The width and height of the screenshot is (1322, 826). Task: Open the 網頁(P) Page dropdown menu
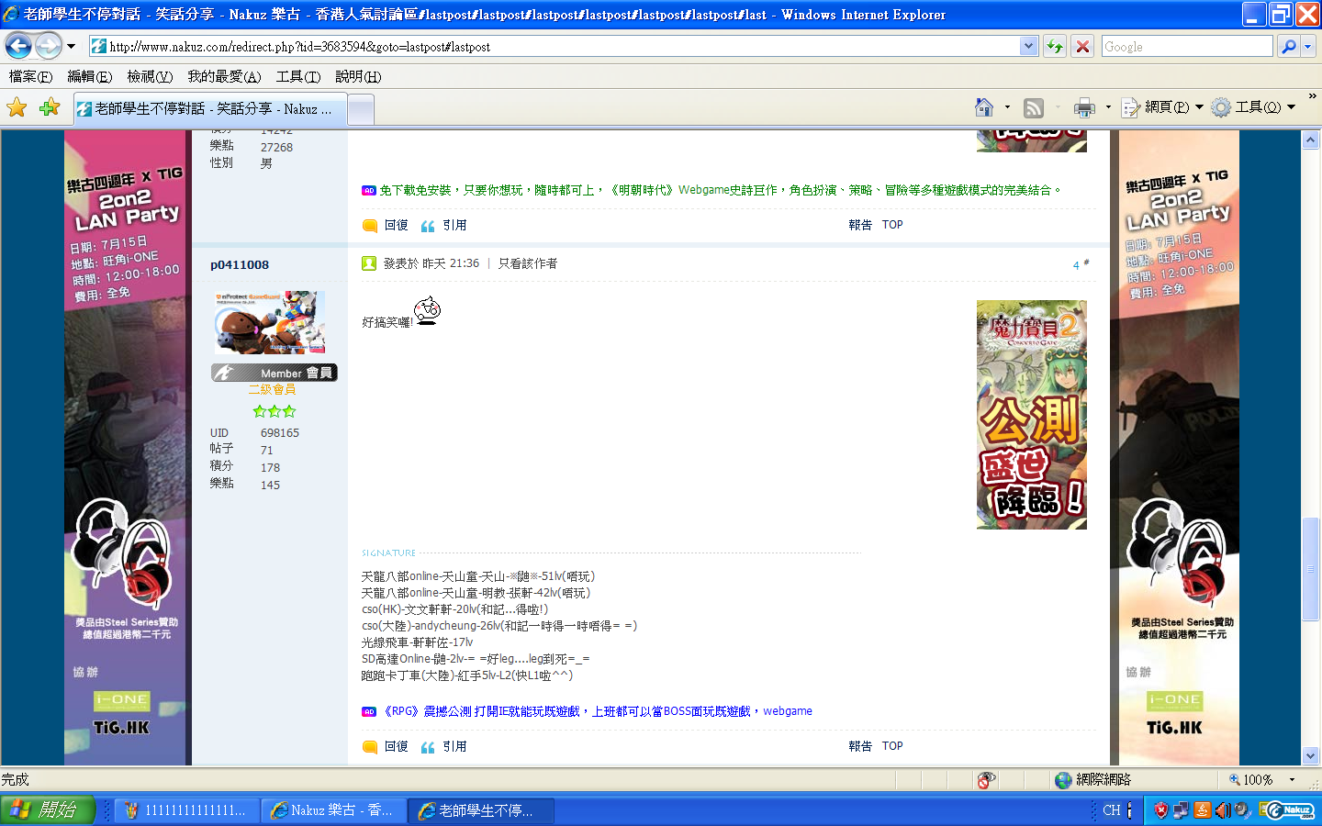[1162, 108]
